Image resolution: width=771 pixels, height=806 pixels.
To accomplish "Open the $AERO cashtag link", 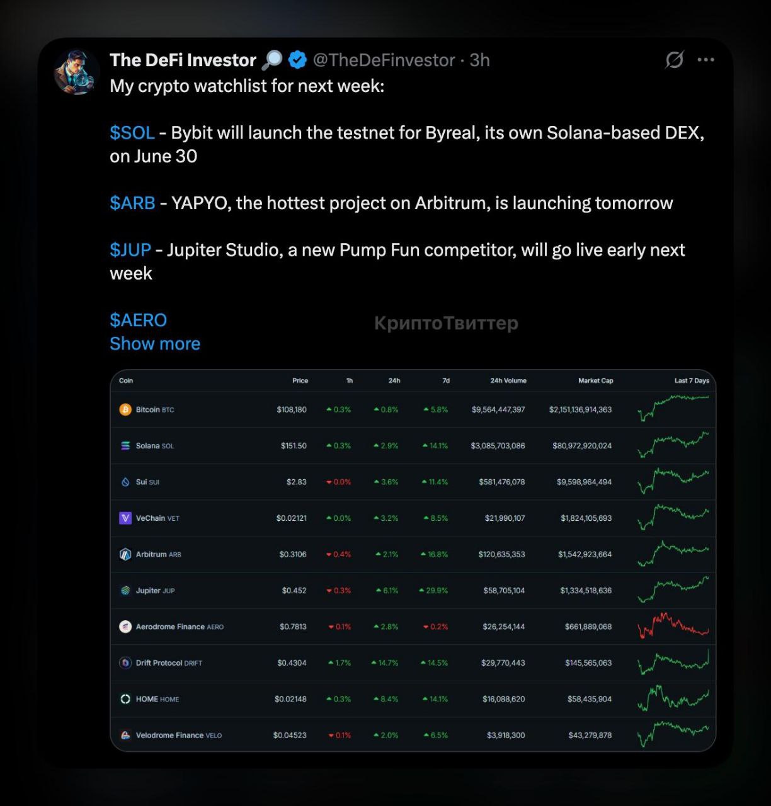I will (x=139, y=320).
